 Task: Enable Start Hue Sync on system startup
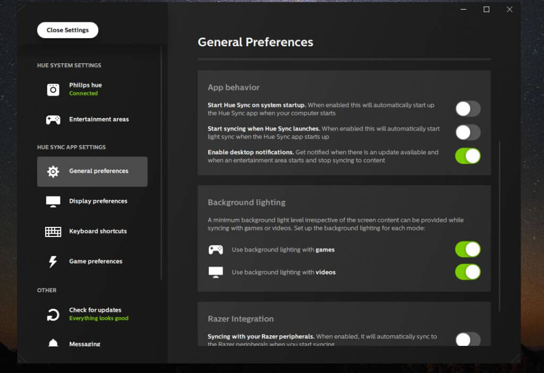pyautogui.click(x=467, y=109)
